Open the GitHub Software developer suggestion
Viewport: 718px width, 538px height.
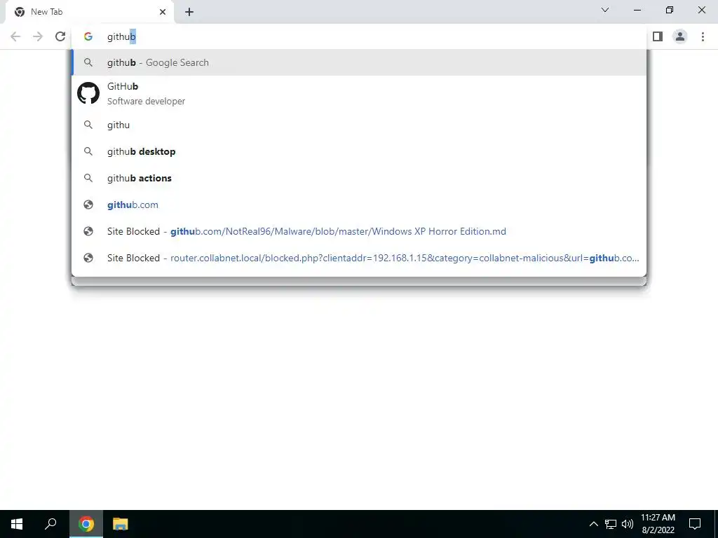point(358,93)
